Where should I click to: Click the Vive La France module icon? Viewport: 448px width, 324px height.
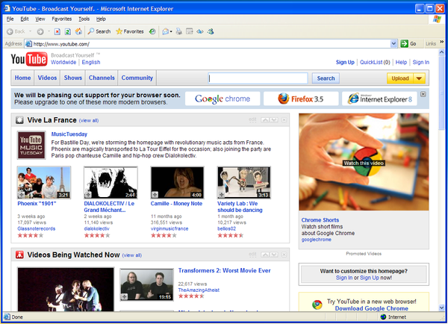click(x=19, y=120)
